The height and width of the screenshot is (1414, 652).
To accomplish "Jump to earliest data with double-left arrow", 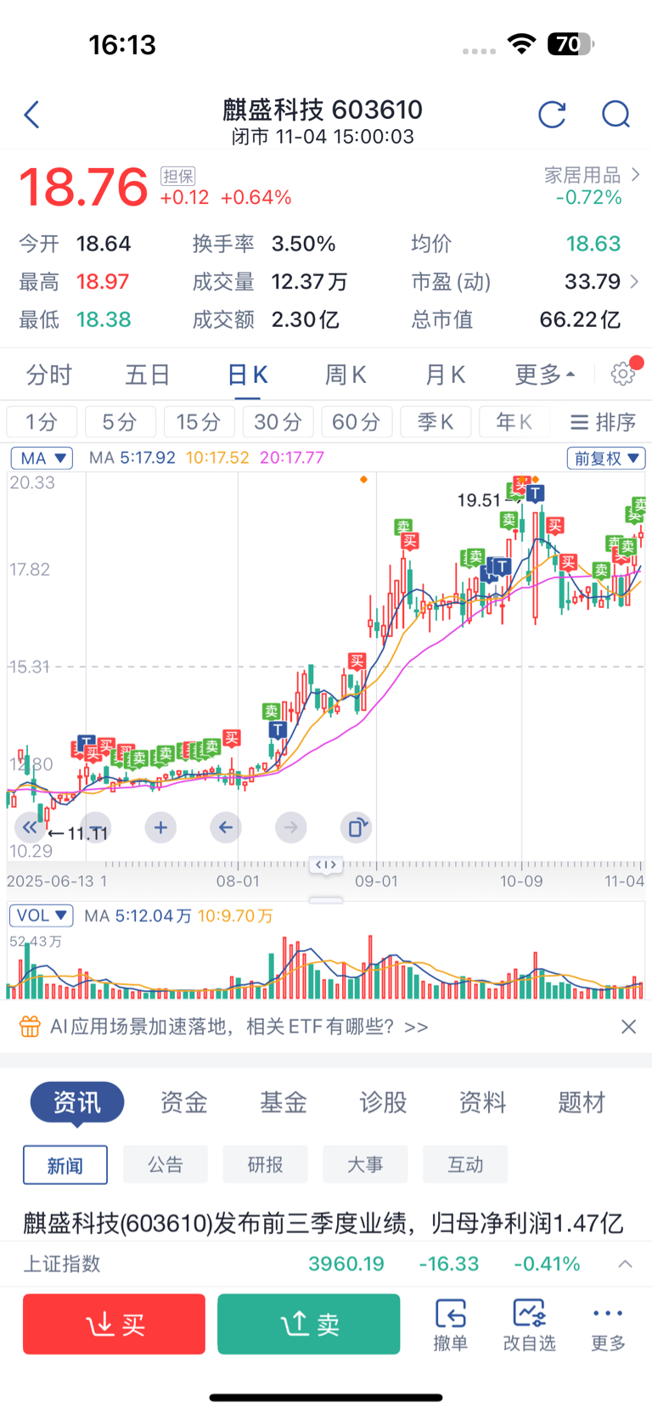I will [30, 827].
